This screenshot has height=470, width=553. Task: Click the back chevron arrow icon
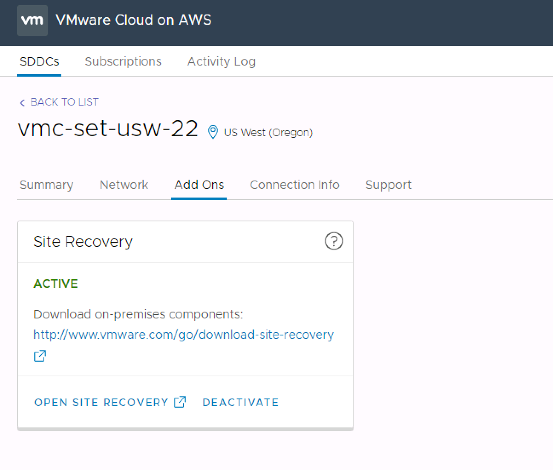(23, 103)
